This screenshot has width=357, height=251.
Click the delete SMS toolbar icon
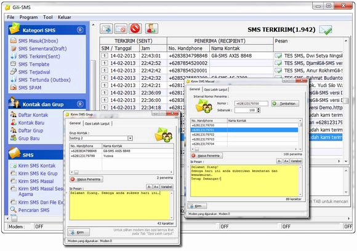(121, 29)
